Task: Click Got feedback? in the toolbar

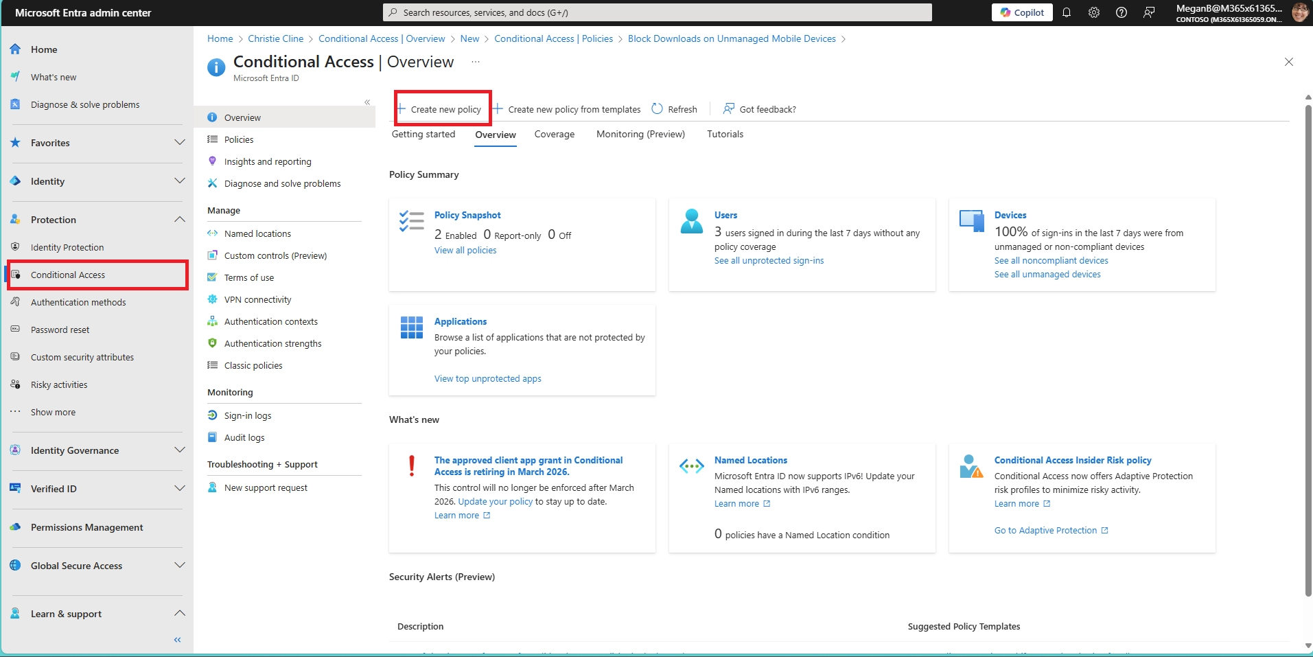Action: (760, 109)
